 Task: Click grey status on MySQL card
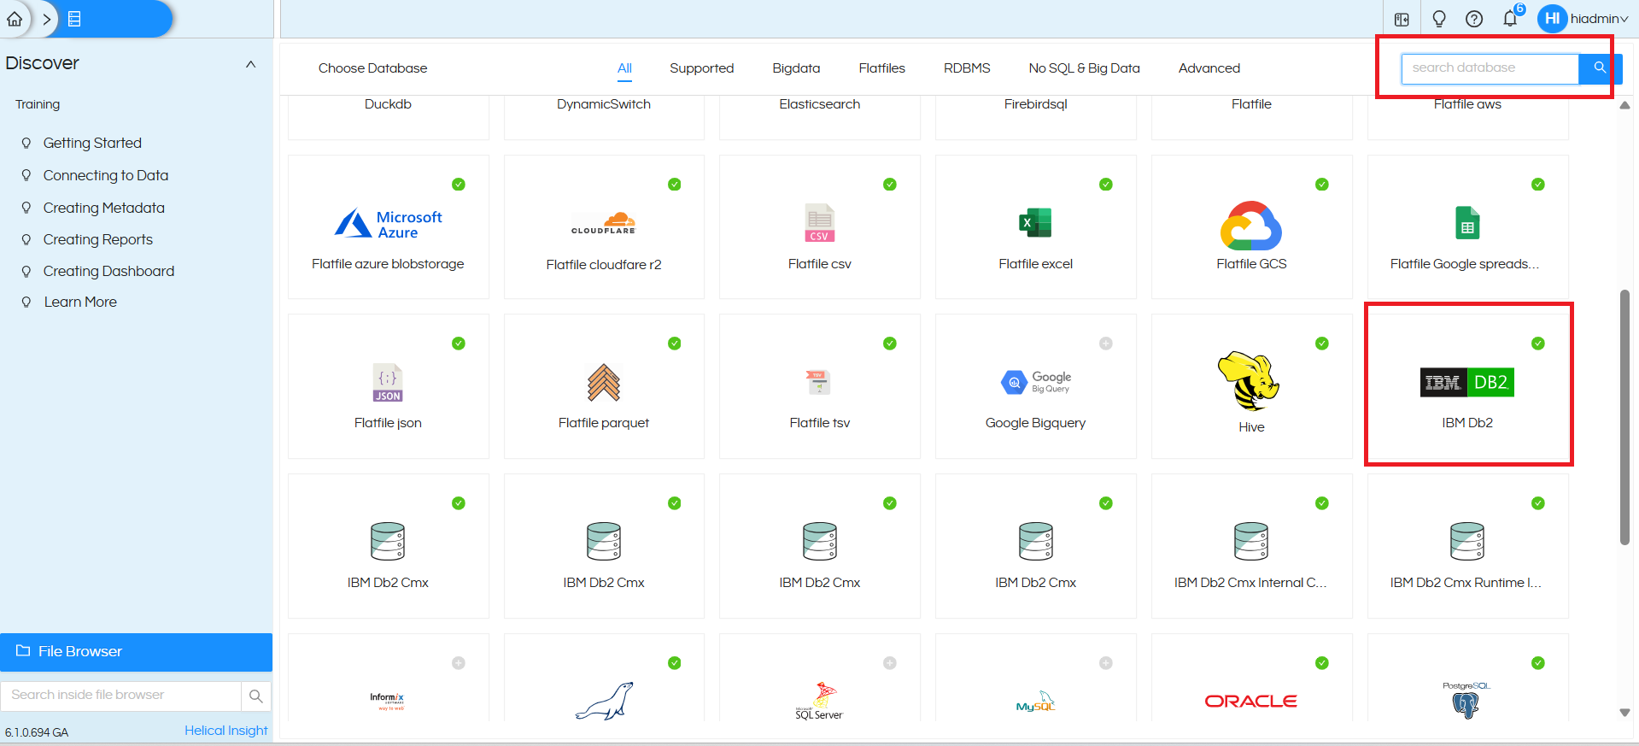tap(1106, 663)
